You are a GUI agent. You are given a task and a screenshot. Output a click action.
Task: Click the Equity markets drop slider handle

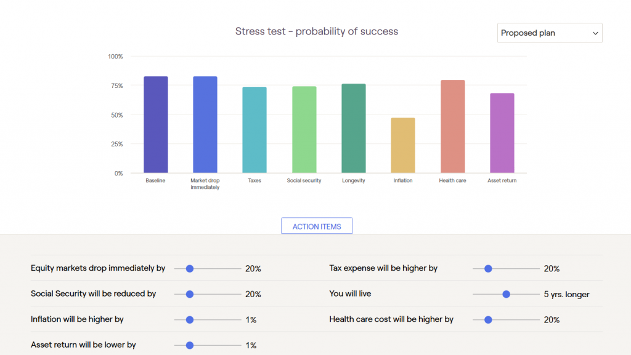tap(190, 269)
